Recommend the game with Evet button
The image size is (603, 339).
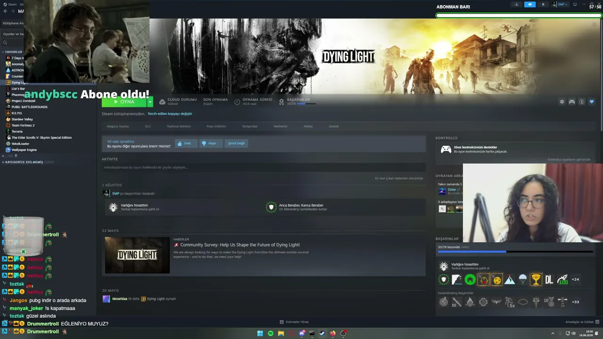186,143
